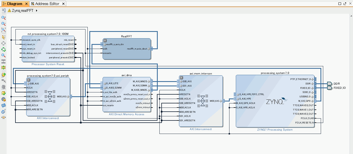This screenshot has height=154, width=353.
Task: Select the Diagram tab
Action: pos(14,4)
